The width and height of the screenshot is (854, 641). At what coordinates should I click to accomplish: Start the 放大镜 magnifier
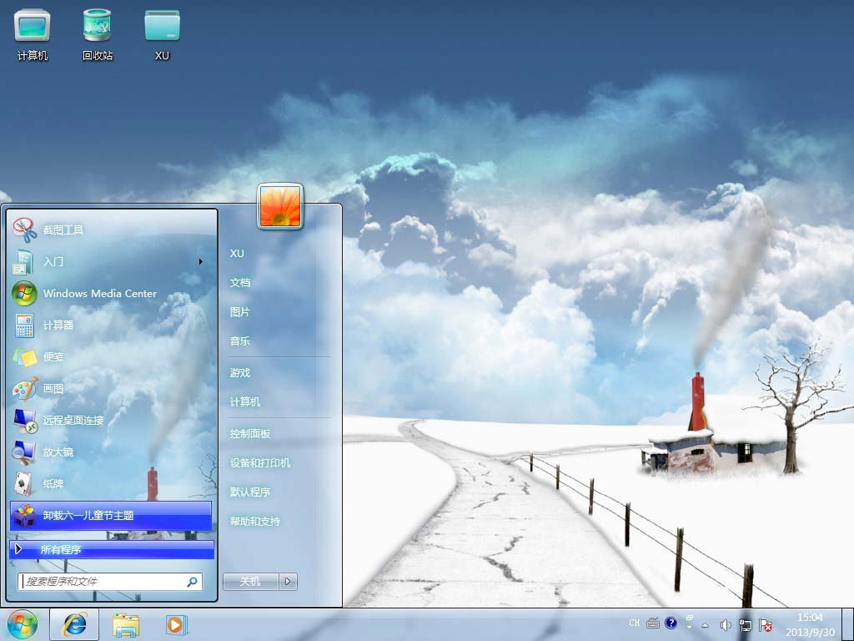point(58,452)
